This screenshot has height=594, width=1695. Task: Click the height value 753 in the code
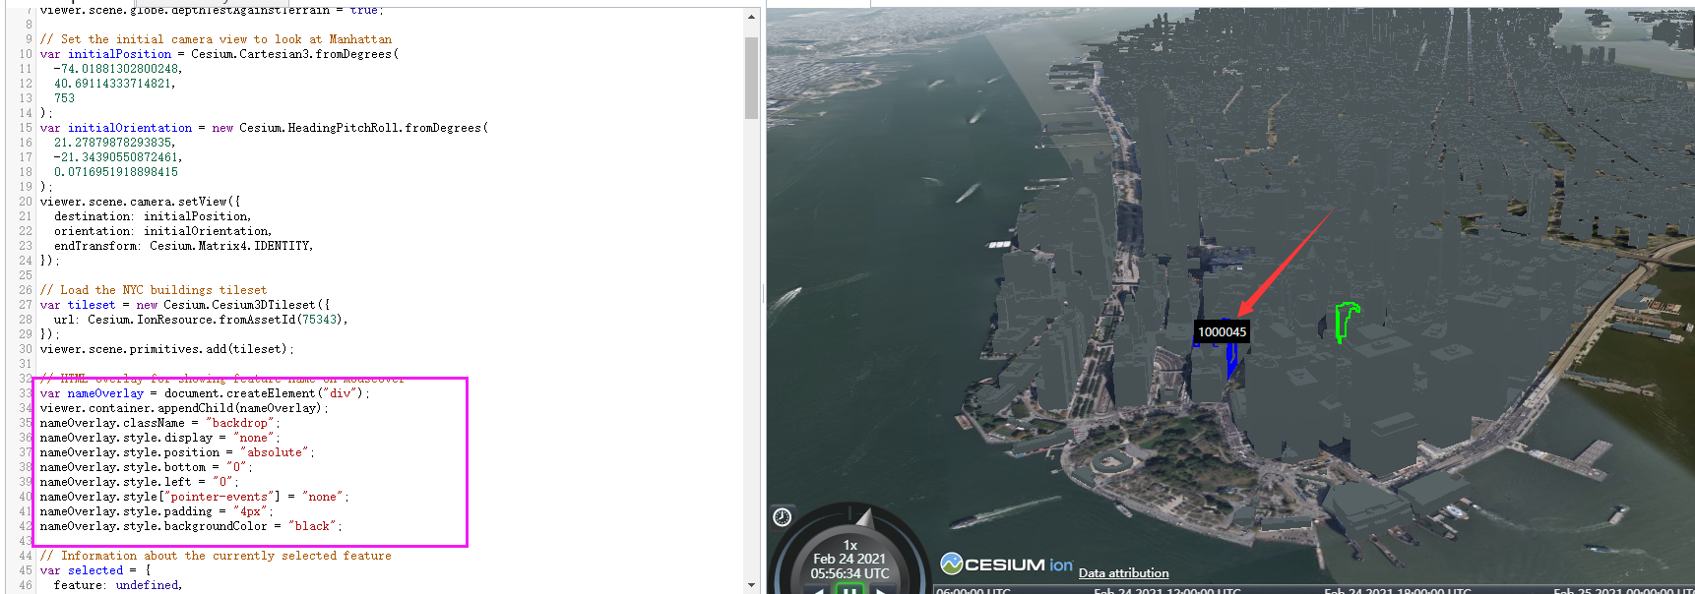coord(64,98)
